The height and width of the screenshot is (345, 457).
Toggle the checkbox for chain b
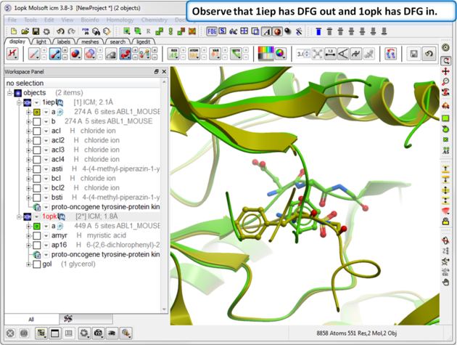tap(36, 121)
